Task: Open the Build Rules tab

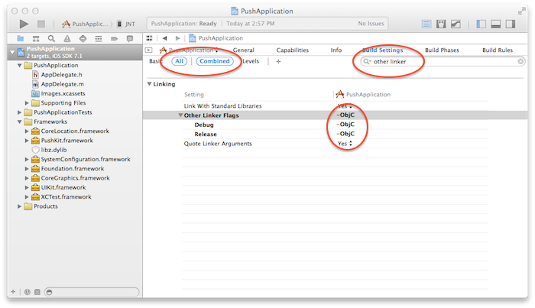Action: click(x=498, y=50)
